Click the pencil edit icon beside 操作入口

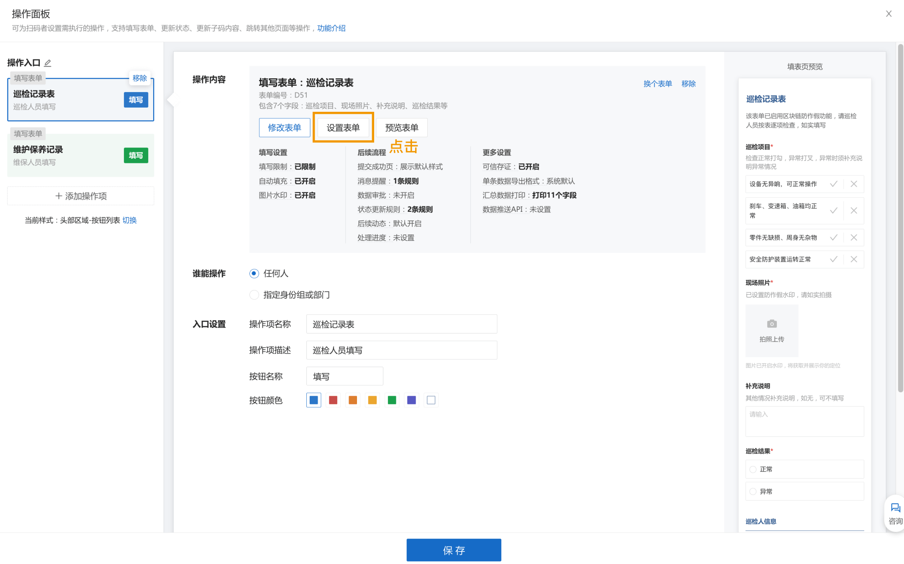pyautogui.click(x=48, y=63)
